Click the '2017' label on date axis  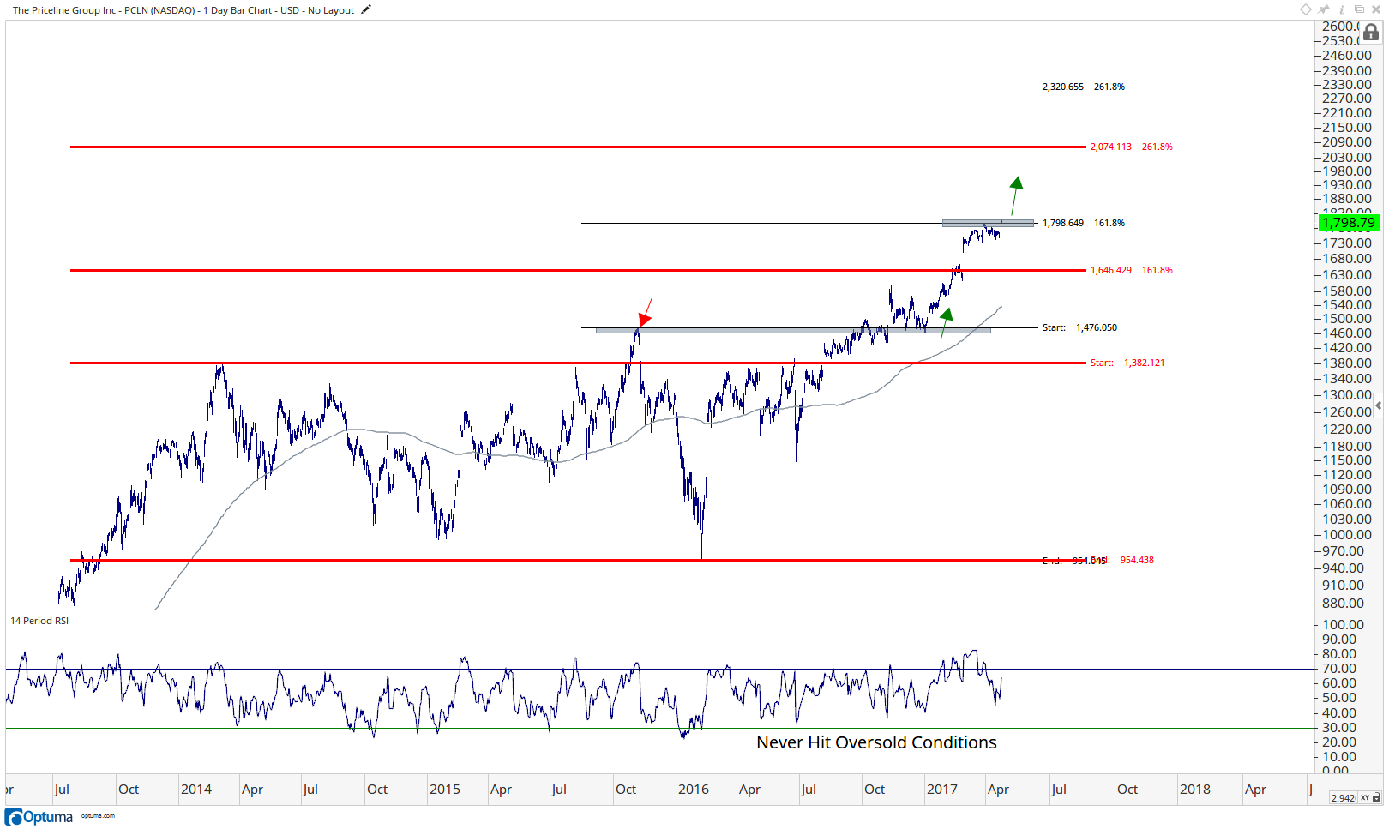942,790
